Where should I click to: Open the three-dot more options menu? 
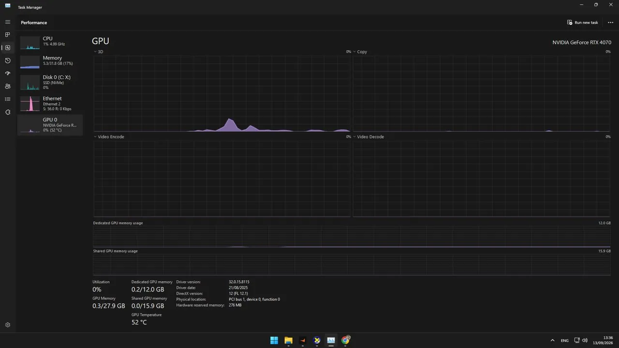coord(610,23)
